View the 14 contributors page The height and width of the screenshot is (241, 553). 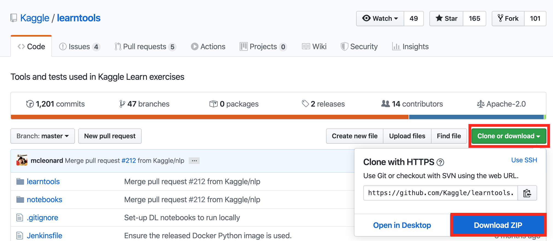click(x=412, y=104)
